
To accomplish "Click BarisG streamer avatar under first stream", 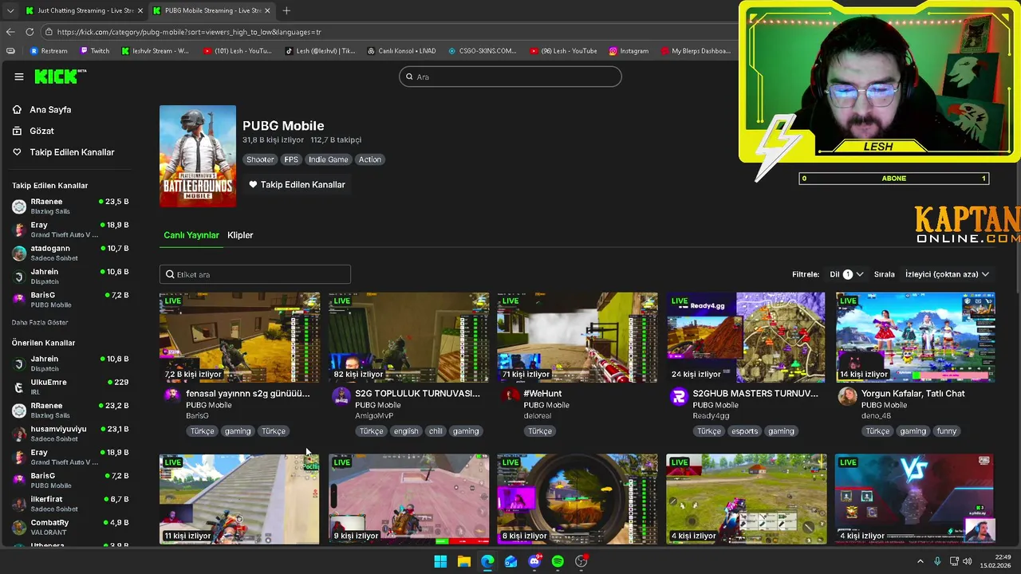I will coord(171,396).
